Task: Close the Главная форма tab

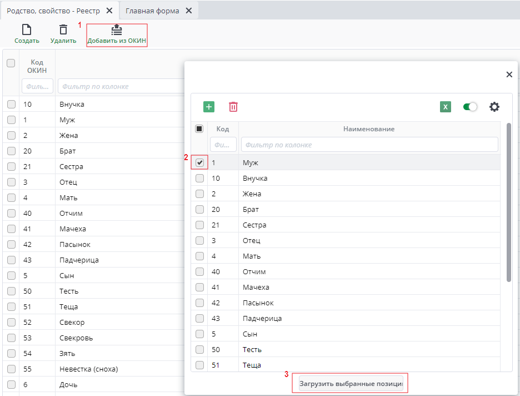Action: tap(189, 11)
